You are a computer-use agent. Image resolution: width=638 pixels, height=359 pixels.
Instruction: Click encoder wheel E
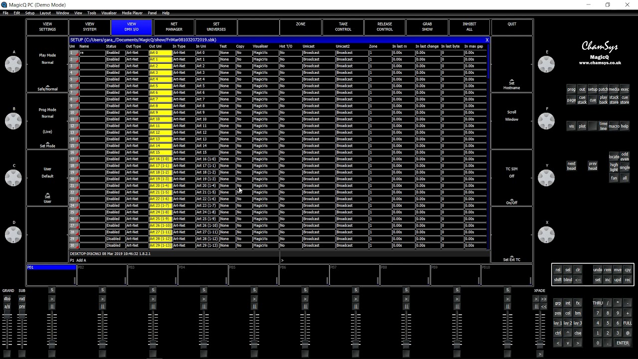pyautogui.click(x=546, y=64)
